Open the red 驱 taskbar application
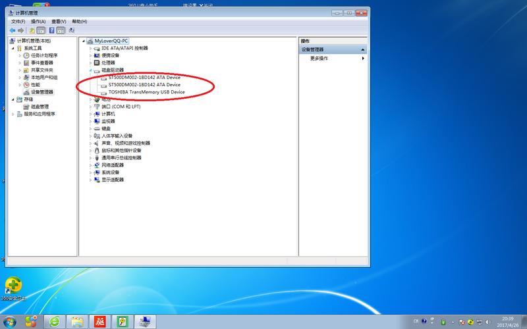This screenshot has height=329, width=527. click(x=100, y=322)
